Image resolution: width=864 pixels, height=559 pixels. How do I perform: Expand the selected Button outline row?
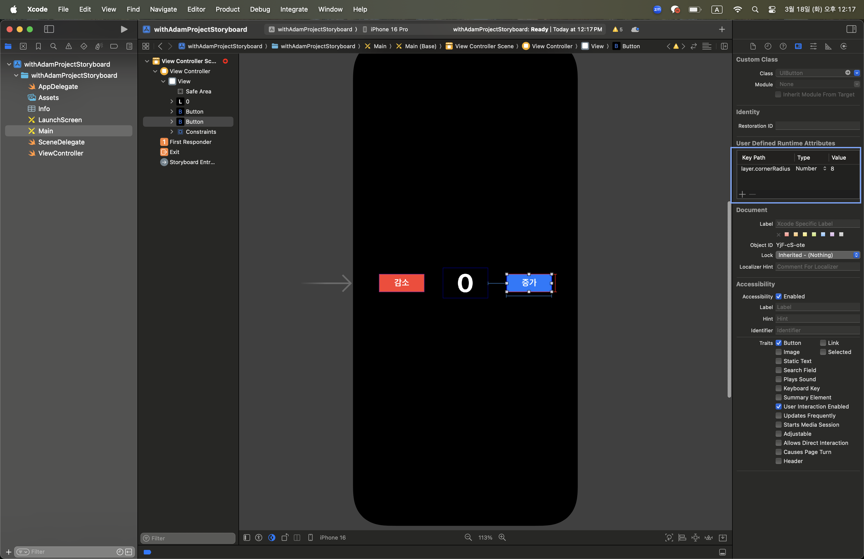click(172, 121)
